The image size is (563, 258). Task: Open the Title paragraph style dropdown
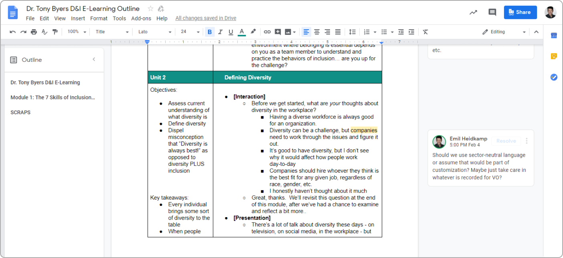(x=112, y=32)
